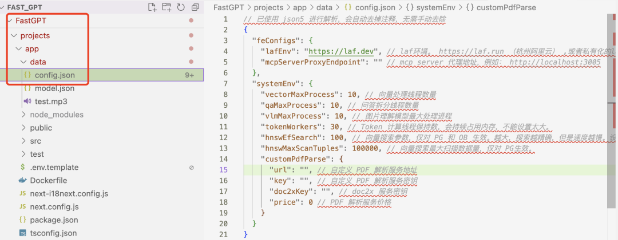Collapse all folders with the collapse icon
Screen dimensions: 618x240
195,7
